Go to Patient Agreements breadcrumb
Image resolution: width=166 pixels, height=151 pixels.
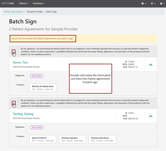[x=14, y=12]
